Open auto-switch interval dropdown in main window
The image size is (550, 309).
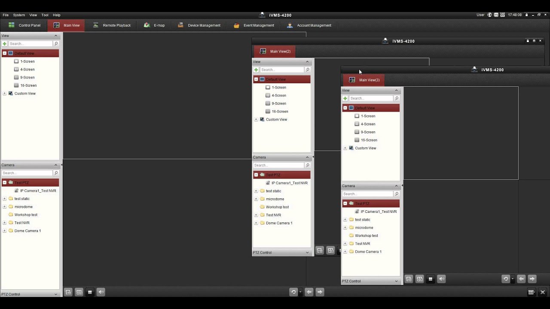300,292
